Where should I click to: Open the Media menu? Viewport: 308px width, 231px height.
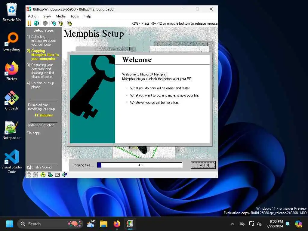coord(60,16)
